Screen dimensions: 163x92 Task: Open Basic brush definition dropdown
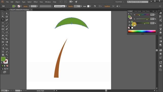click(66, 6)
